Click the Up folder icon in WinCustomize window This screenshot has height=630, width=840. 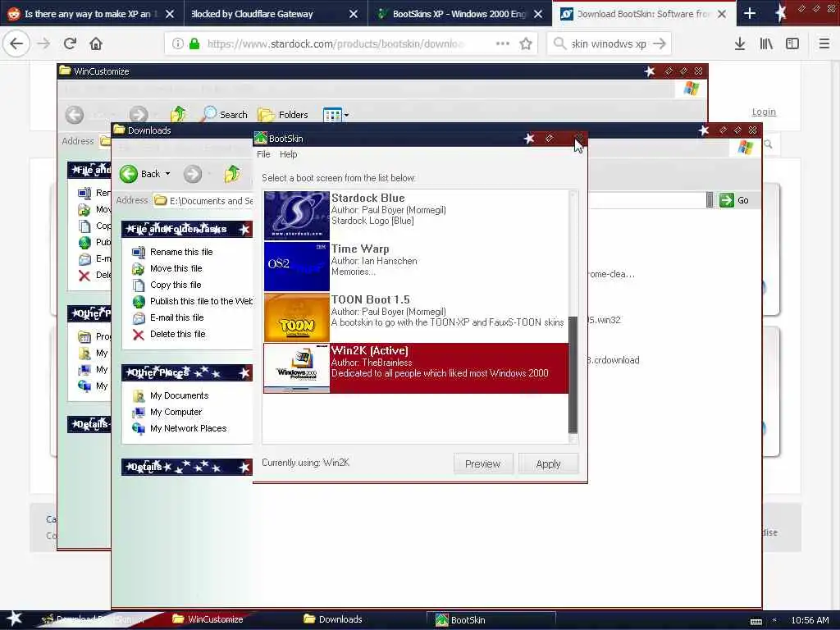tap(178, 114)
